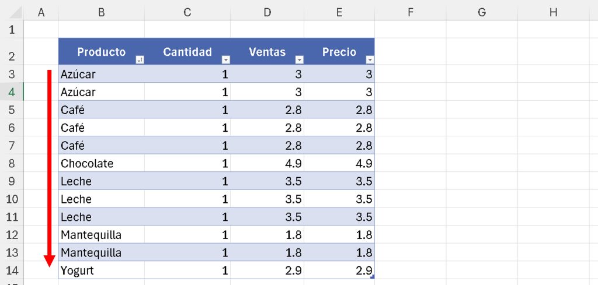Select column B header

tap(101, 12)
